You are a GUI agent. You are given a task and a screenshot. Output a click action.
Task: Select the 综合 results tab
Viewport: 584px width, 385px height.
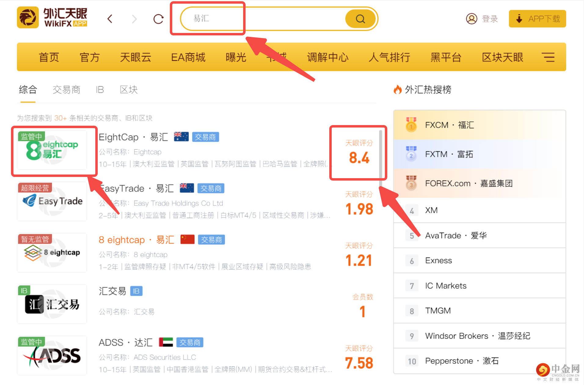28,90
